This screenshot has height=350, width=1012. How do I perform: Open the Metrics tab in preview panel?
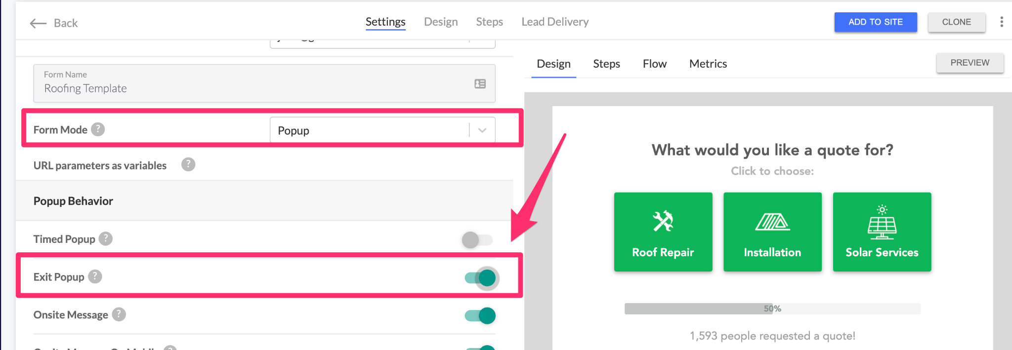(x=708, y=64)
